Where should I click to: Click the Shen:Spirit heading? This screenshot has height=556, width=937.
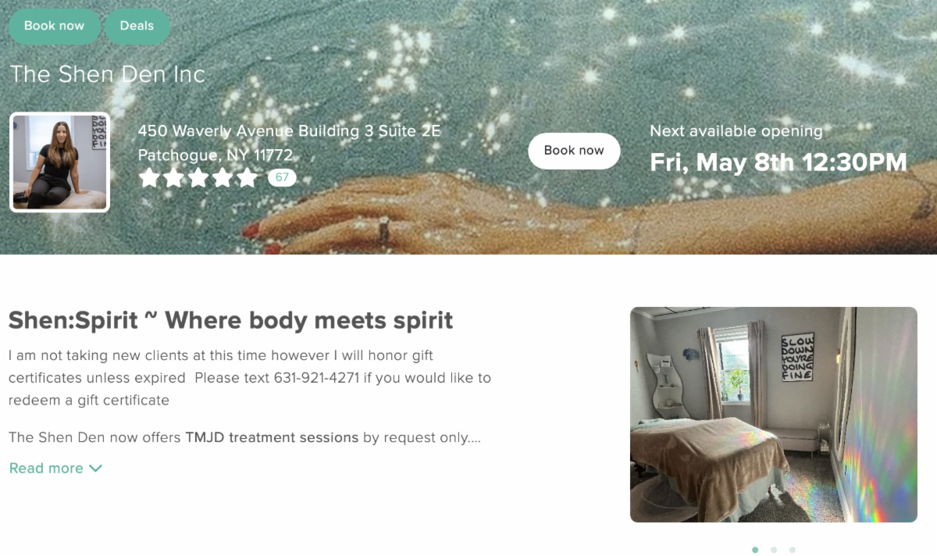[x=230, y=320]
